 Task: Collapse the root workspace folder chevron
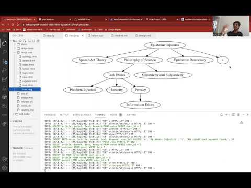11,41
